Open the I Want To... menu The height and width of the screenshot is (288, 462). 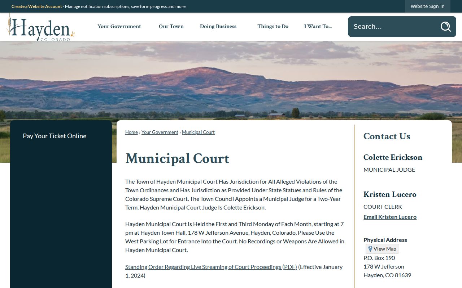[x=318, y=26]
